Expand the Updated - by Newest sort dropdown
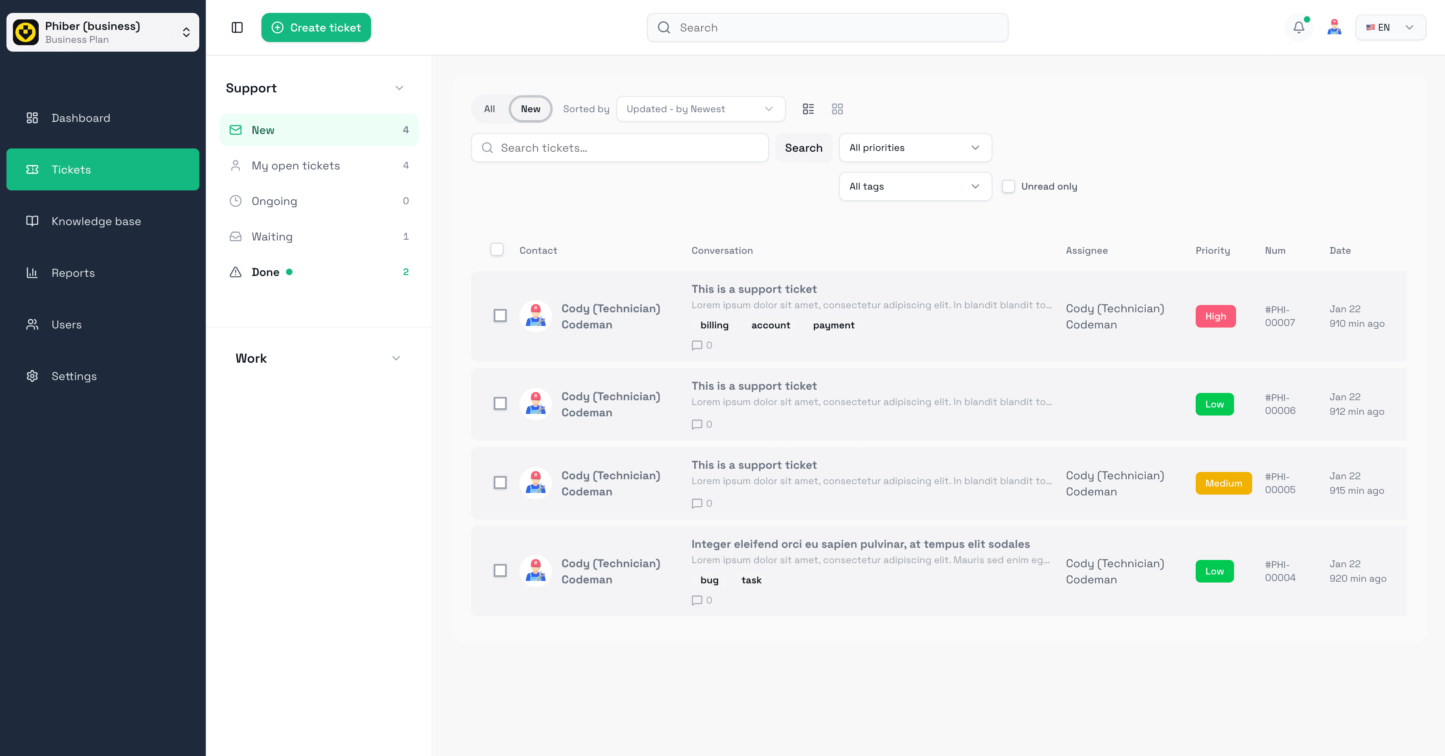Screen dimensions: 1445x756 coord(700,109)
